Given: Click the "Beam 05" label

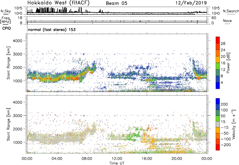Looking at the screenshot, I should click(117, 3).
